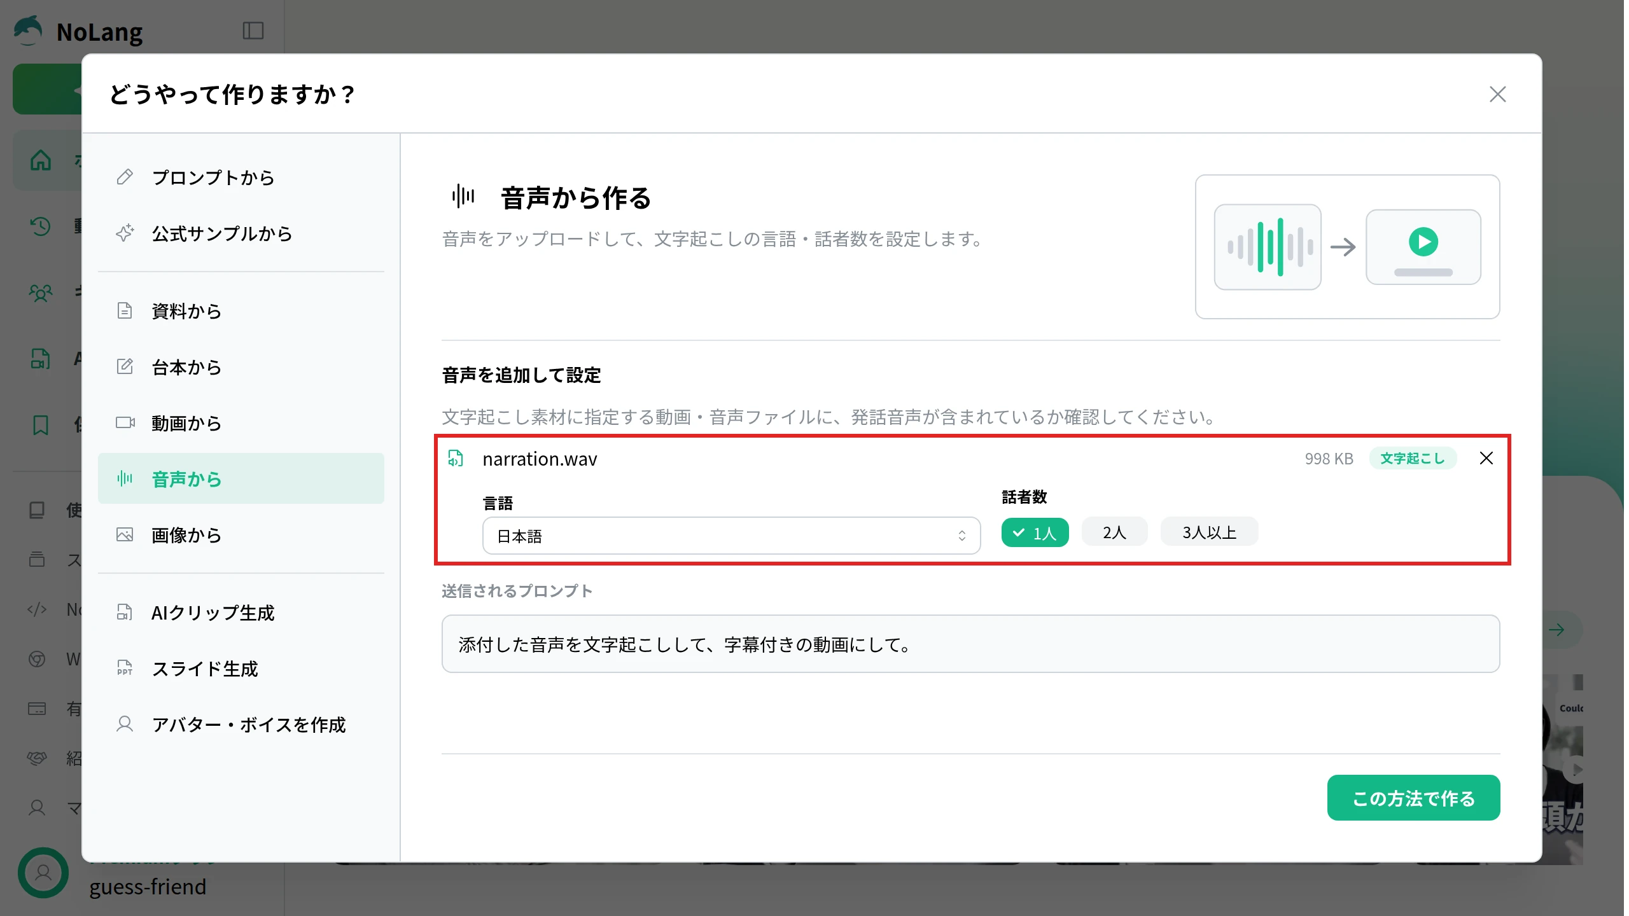Screen dimensions: 1629x916
Task: Click the この方法で作る button
Action: (1413, 798)
